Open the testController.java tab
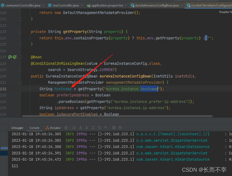The image size is (232, 176). (66, 5)
